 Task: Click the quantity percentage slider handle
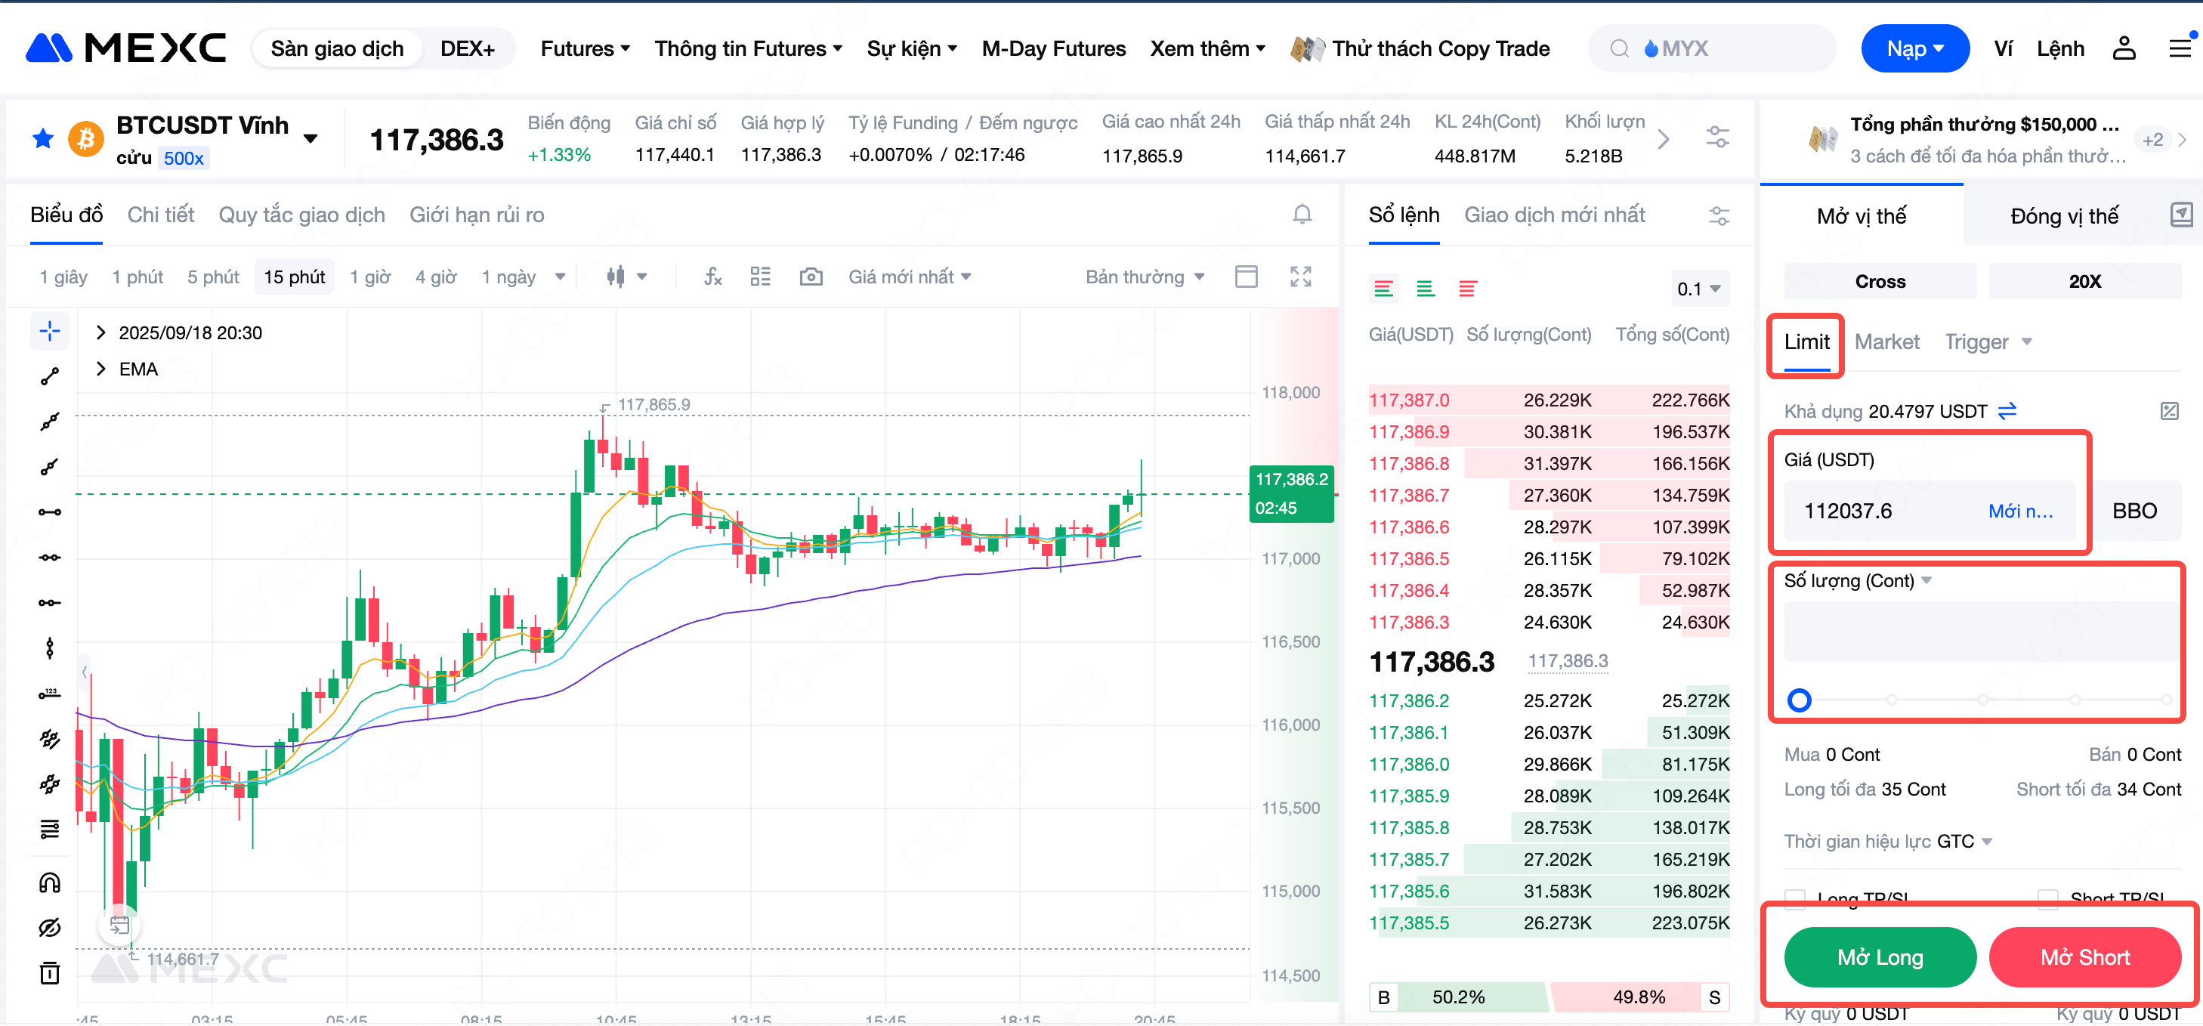click(1799, 700)
